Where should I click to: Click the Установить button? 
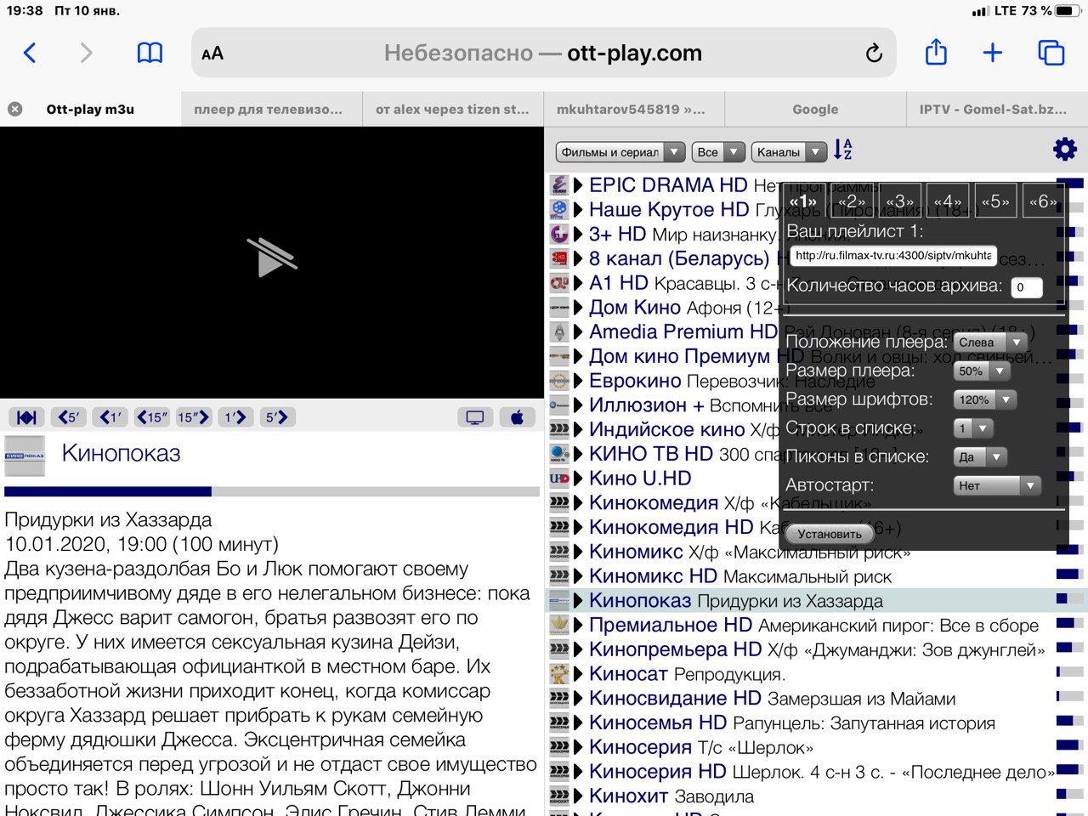click(830, 534)
